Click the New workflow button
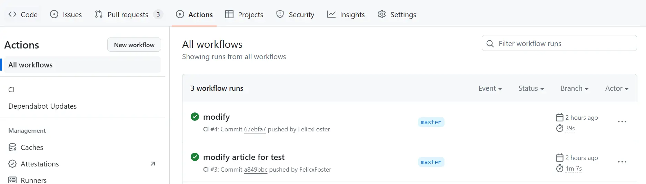 (134, 45)
